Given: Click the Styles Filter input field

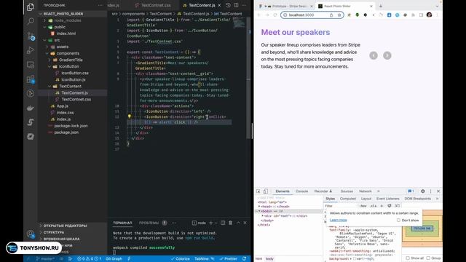Looking at the screenshot, I should (341, 206).
